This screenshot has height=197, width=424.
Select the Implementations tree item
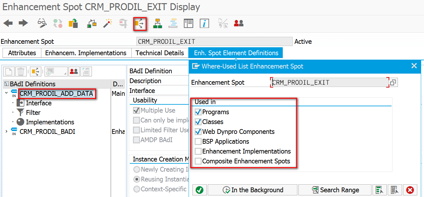click(x=50, y=122)
